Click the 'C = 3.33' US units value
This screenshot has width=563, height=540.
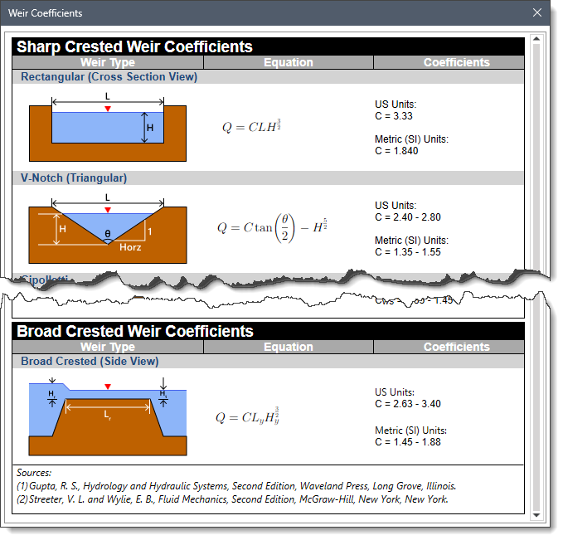pyautogui.click(x=394, y=116)
